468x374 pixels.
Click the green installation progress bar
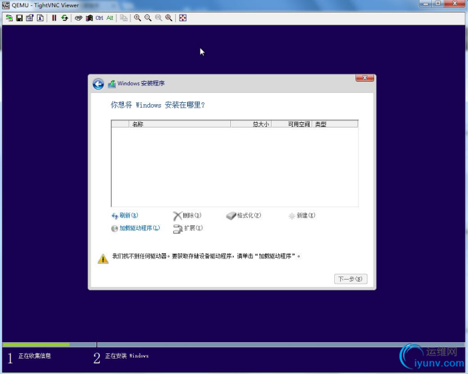[36, 345]
